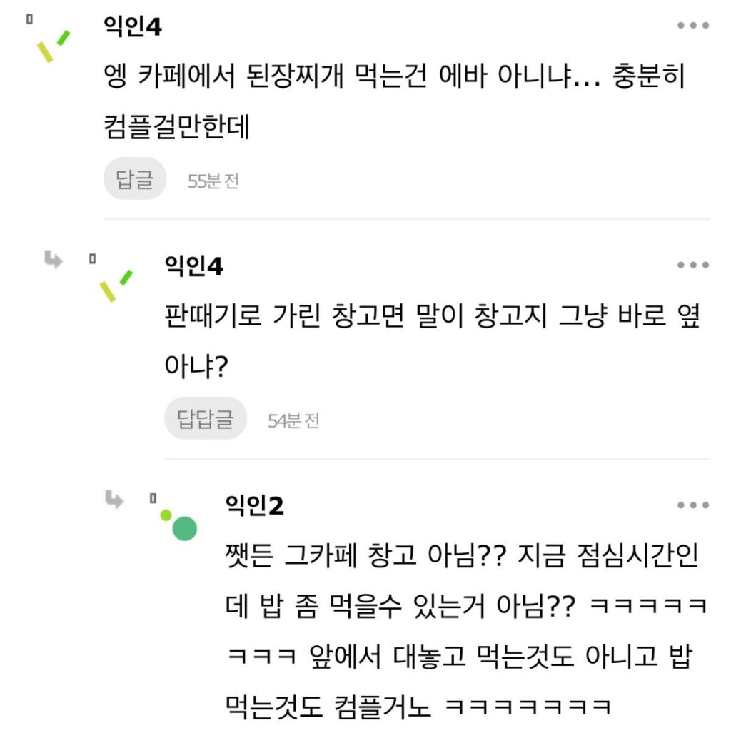Click small square marker beside first 익인4 avatar
This screenshot has width=731, height=733.
(x=29, y=19)
